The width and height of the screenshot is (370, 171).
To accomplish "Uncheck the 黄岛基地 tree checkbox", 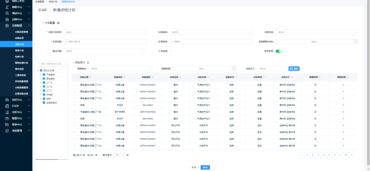I will 44,79.
